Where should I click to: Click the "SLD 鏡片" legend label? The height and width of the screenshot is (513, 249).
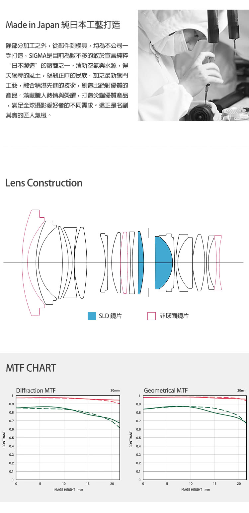tap(110, 316)
